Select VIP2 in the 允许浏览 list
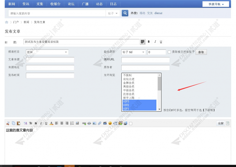This screenshot has height=167, width=236. point(140,105)
